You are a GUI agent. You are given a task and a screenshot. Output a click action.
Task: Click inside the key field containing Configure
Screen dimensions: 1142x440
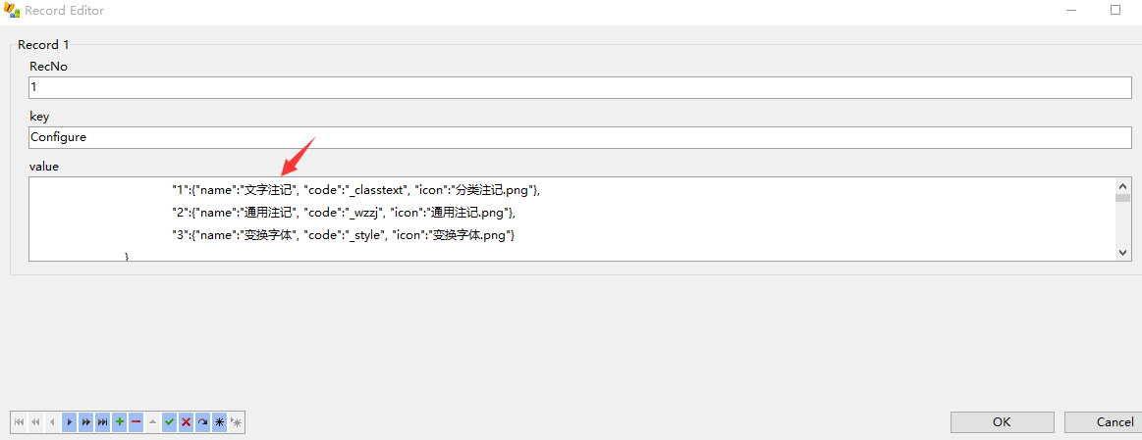point(579,137)
